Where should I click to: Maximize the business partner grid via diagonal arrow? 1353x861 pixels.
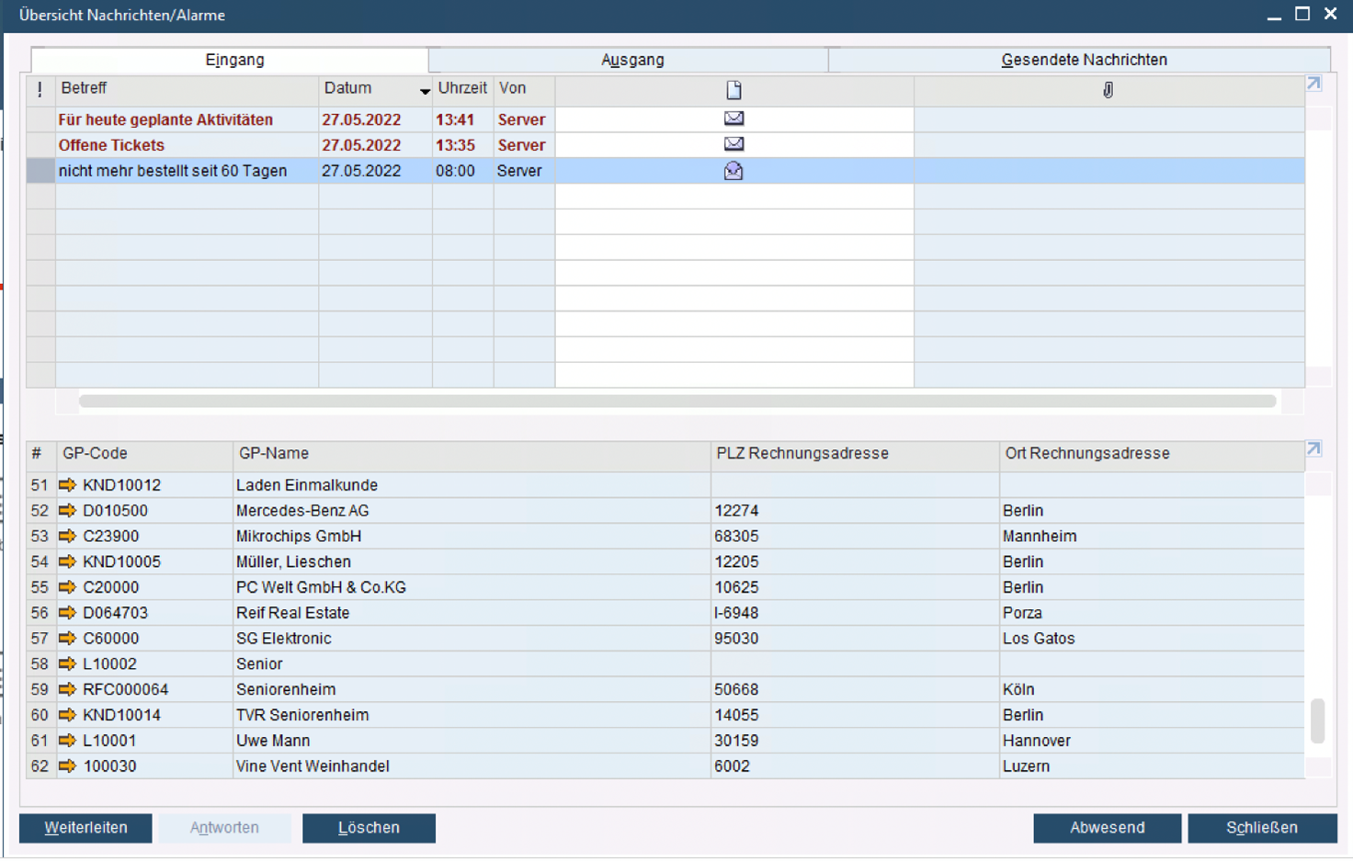click(1313, 448)
